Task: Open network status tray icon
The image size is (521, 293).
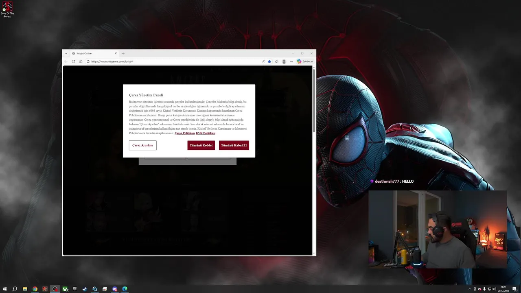Action: (489, 289)
